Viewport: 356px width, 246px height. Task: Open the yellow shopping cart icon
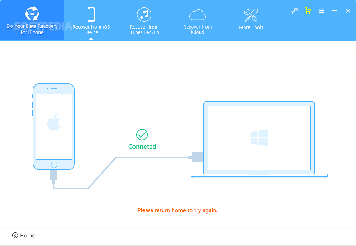coord(308,11)
